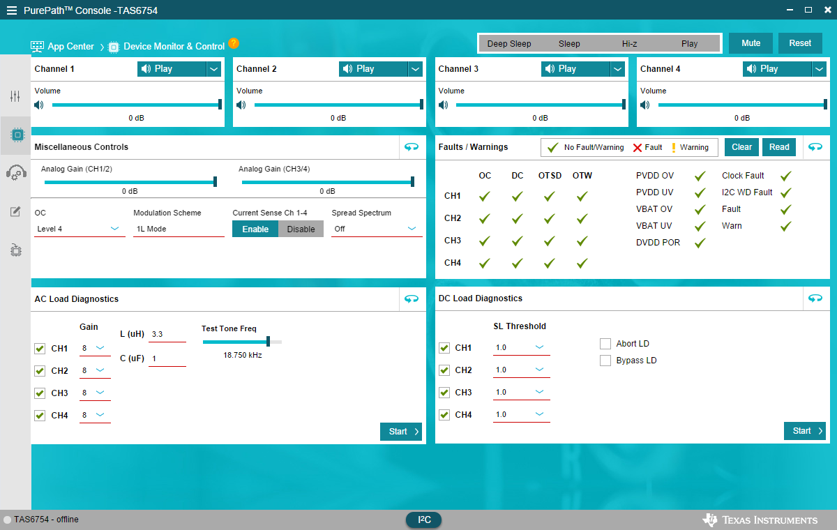837x530 pixels.
Task: Check the Bypass LD checkbox
Action: pyautogui.click(x=605, y=360)
